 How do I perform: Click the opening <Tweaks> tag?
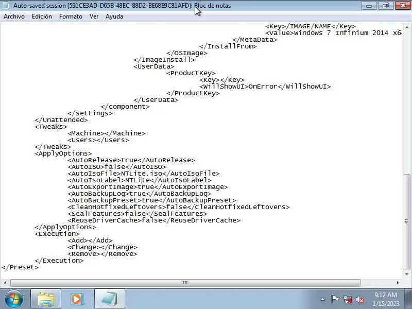[x=50, y=127]
